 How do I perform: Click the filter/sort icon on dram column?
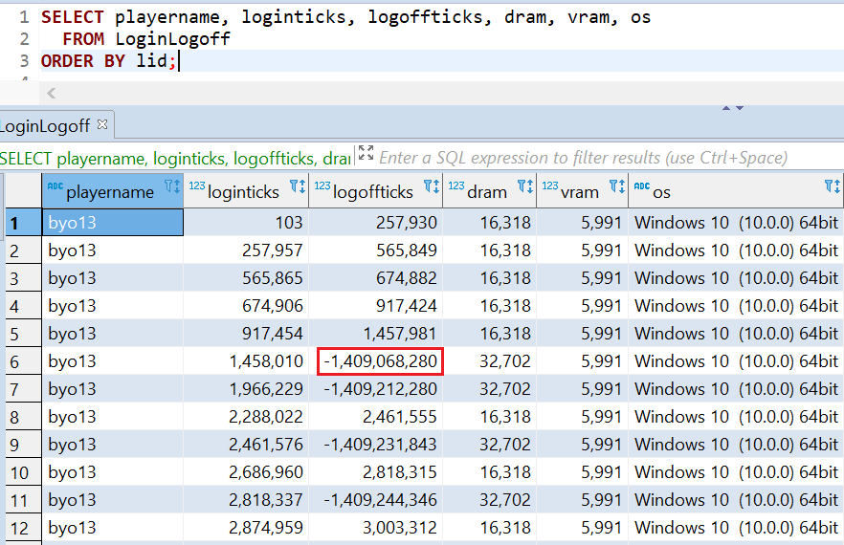click(x=524, y=187)
